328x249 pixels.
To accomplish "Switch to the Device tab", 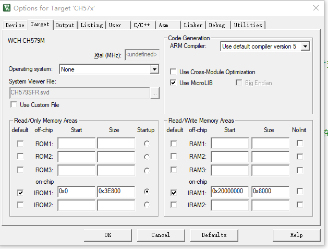I will click(x=15, y=25).
